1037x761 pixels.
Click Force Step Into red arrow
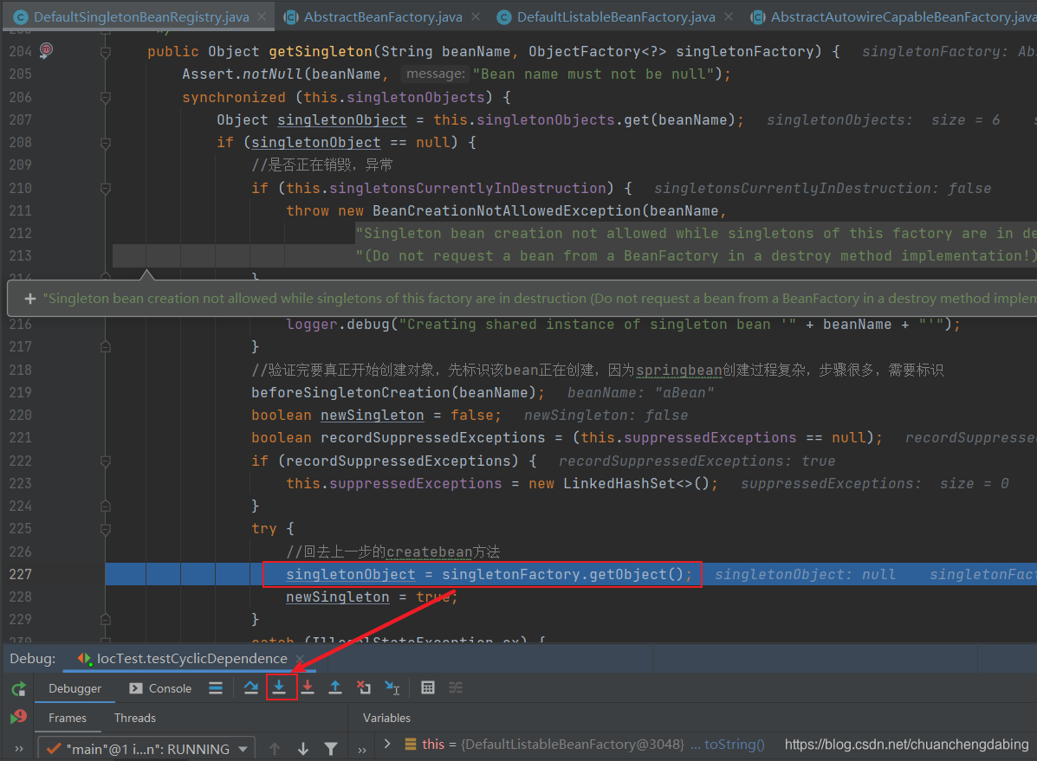click(308, 687)
